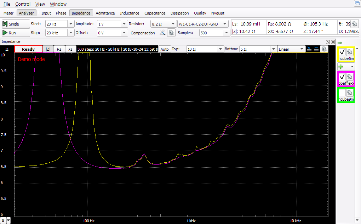Enable the hcube9m trace checkbox

click(x=342, y=93)
